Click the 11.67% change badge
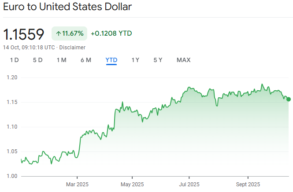This screenshot has width=293, height=192. pos(70,33)
